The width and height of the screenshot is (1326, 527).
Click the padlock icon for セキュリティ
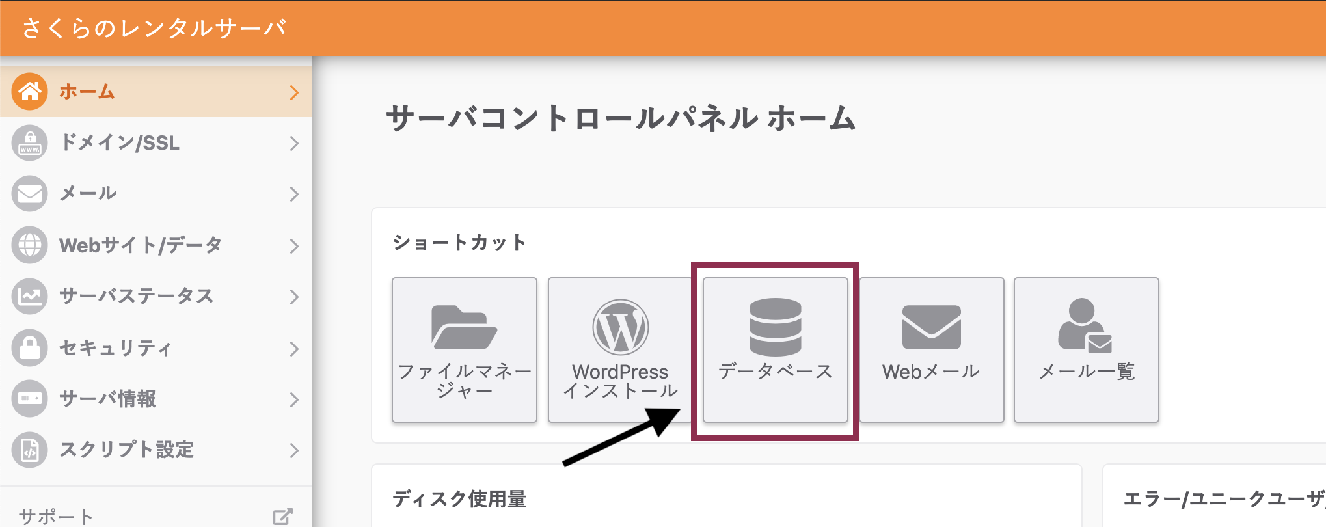tap(29, 347)
